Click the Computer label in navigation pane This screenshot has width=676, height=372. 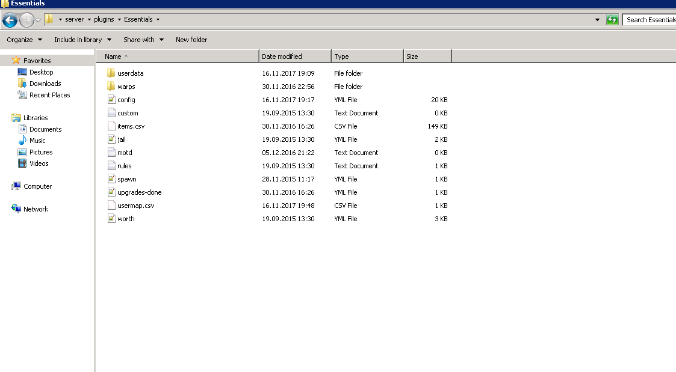[x=37, y=186]
